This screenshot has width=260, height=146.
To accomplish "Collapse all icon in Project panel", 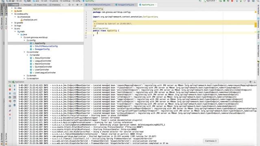I will click(73, 5).
